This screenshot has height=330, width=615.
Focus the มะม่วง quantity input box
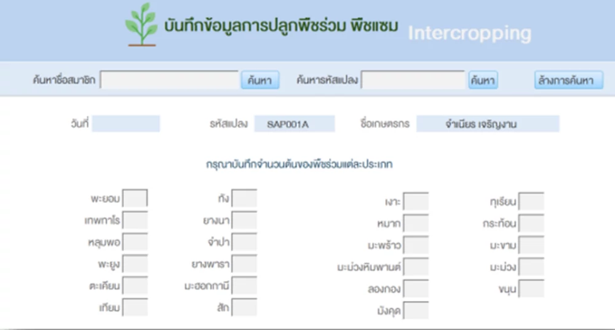click(x=531, y=267)
